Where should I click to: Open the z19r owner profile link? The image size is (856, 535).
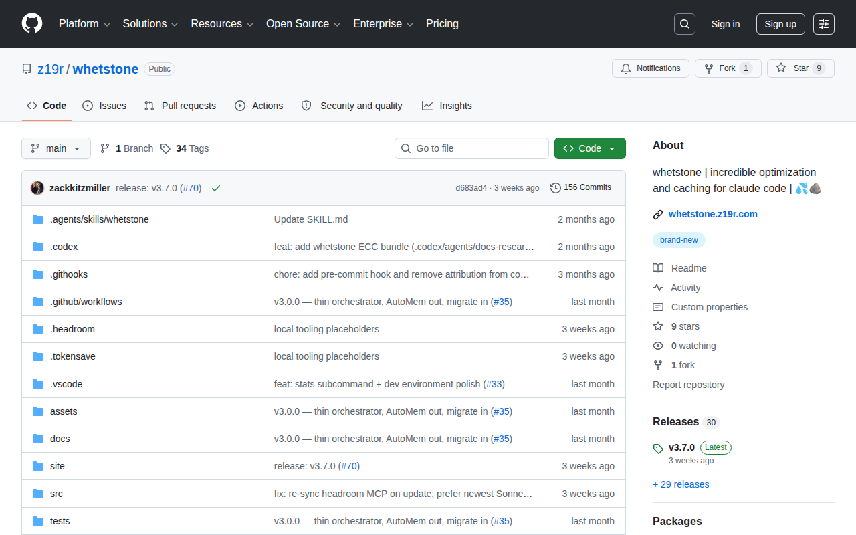(x=50, y=69)
